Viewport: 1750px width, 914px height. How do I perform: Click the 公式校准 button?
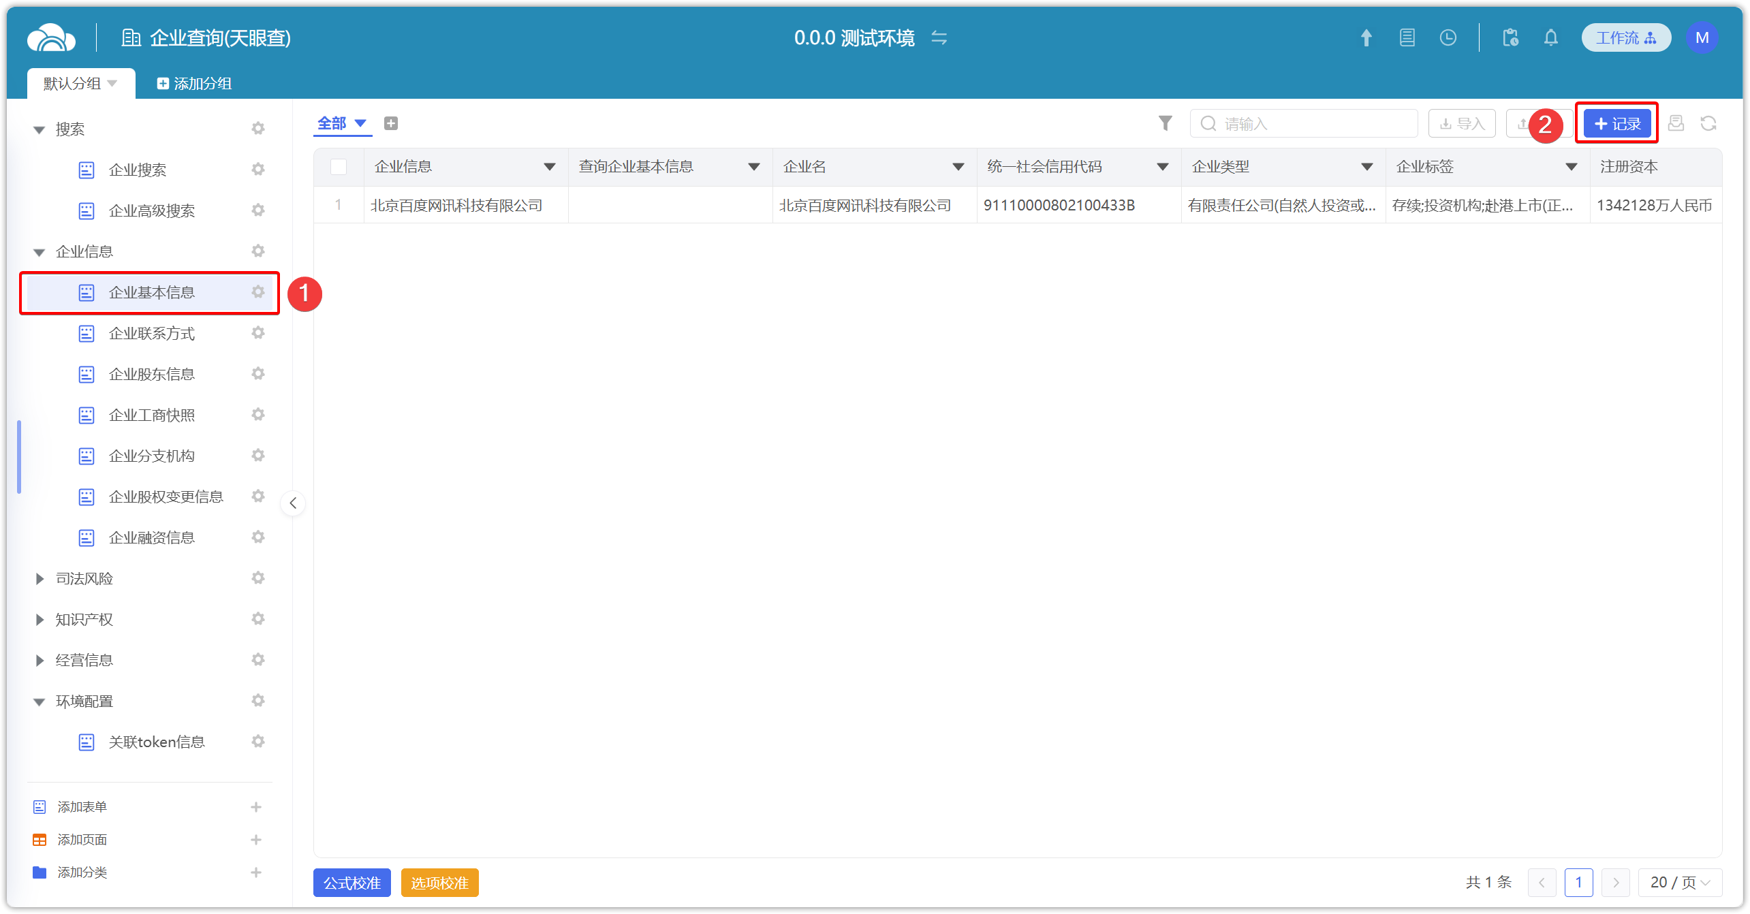tap(351, 883)
